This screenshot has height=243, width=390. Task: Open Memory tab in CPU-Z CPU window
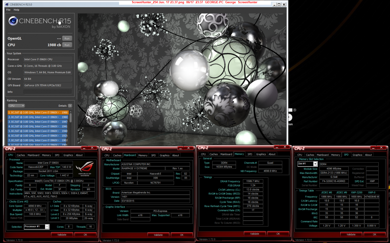point(46,155)
